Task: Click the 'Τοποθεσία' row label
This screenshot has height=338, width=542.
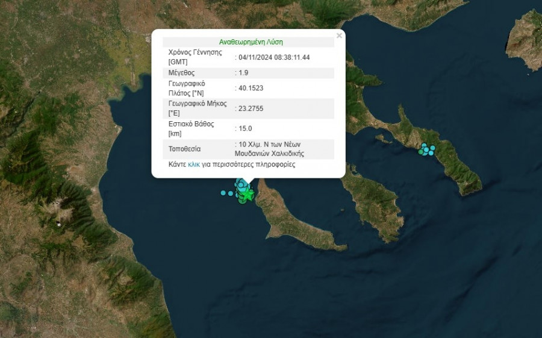Action: click(185, 149)
